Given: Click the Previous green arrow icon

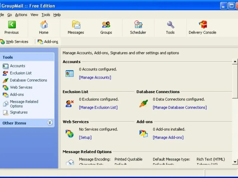Looking at the screenshot, I should [x=12, y=25].
